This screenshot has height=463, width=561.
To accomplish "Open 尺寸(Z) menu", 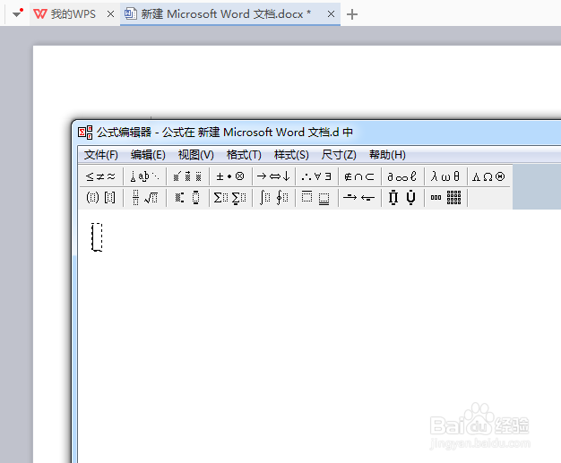I will (x=339, y=155).
